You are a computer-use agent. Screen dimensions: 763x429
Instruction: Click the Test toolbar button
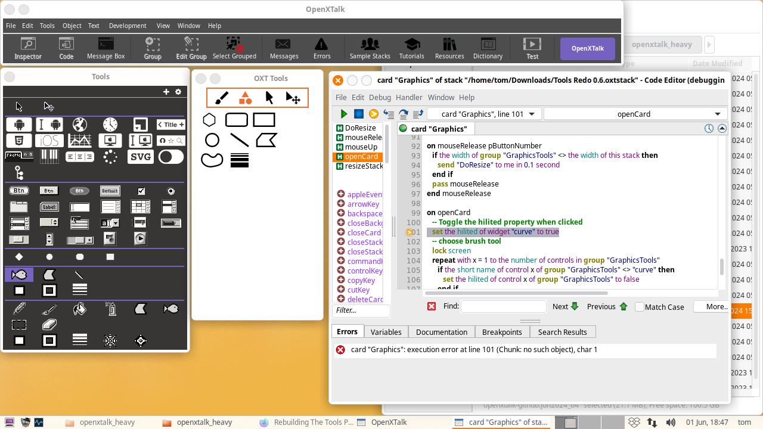(532, 48)
